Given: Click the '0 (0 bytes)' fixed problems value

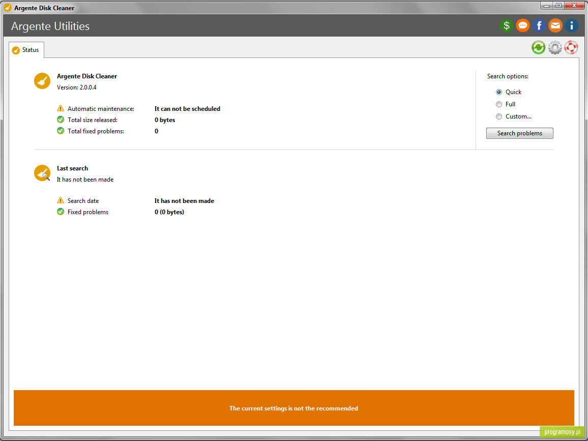Looking at the screenshot, I should tap(169, 212).
